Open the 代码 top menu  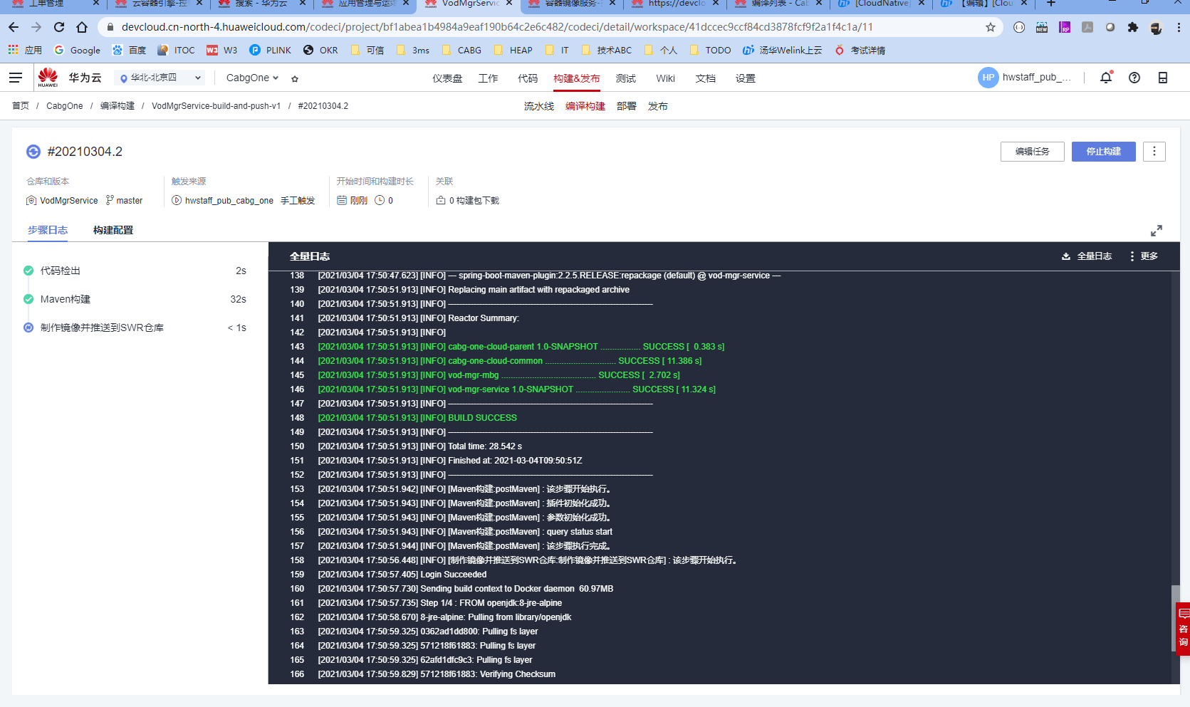(528, 78)
